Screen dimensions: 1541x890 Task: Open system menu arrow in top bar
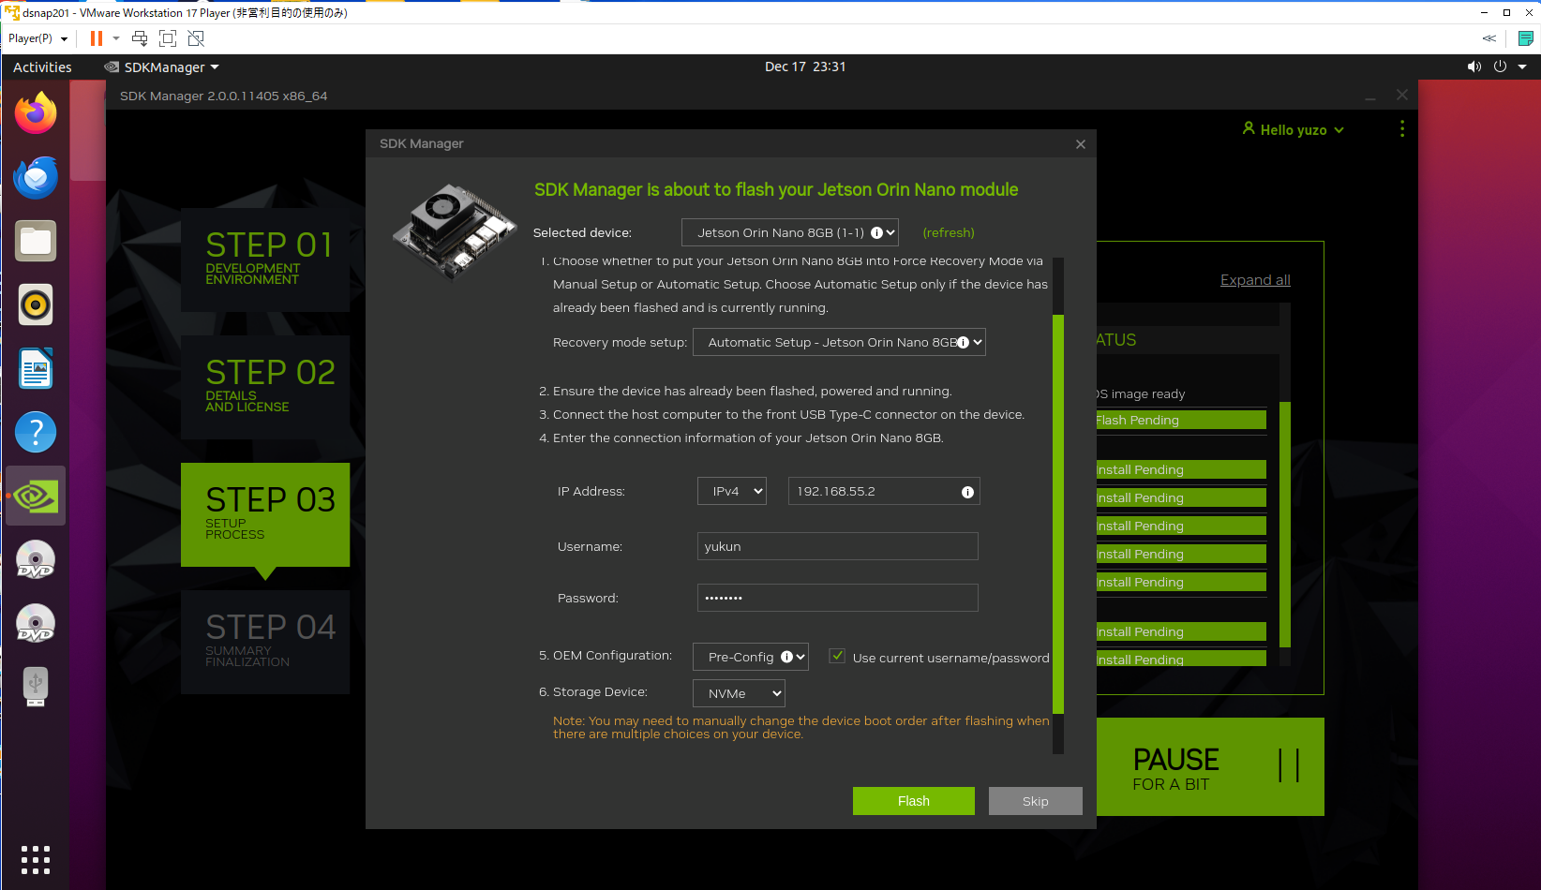tap(1522, 67)
